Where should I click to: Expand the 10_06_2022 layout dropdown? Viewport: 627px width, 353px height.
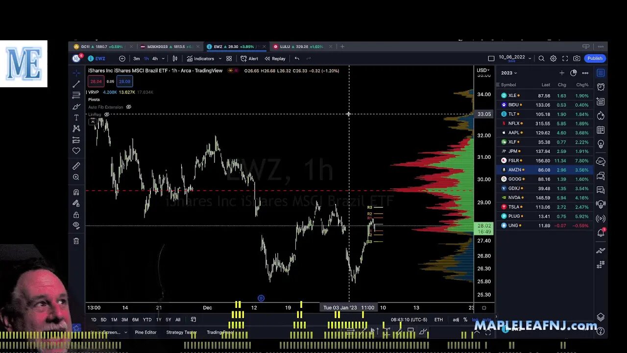[530, 58]
